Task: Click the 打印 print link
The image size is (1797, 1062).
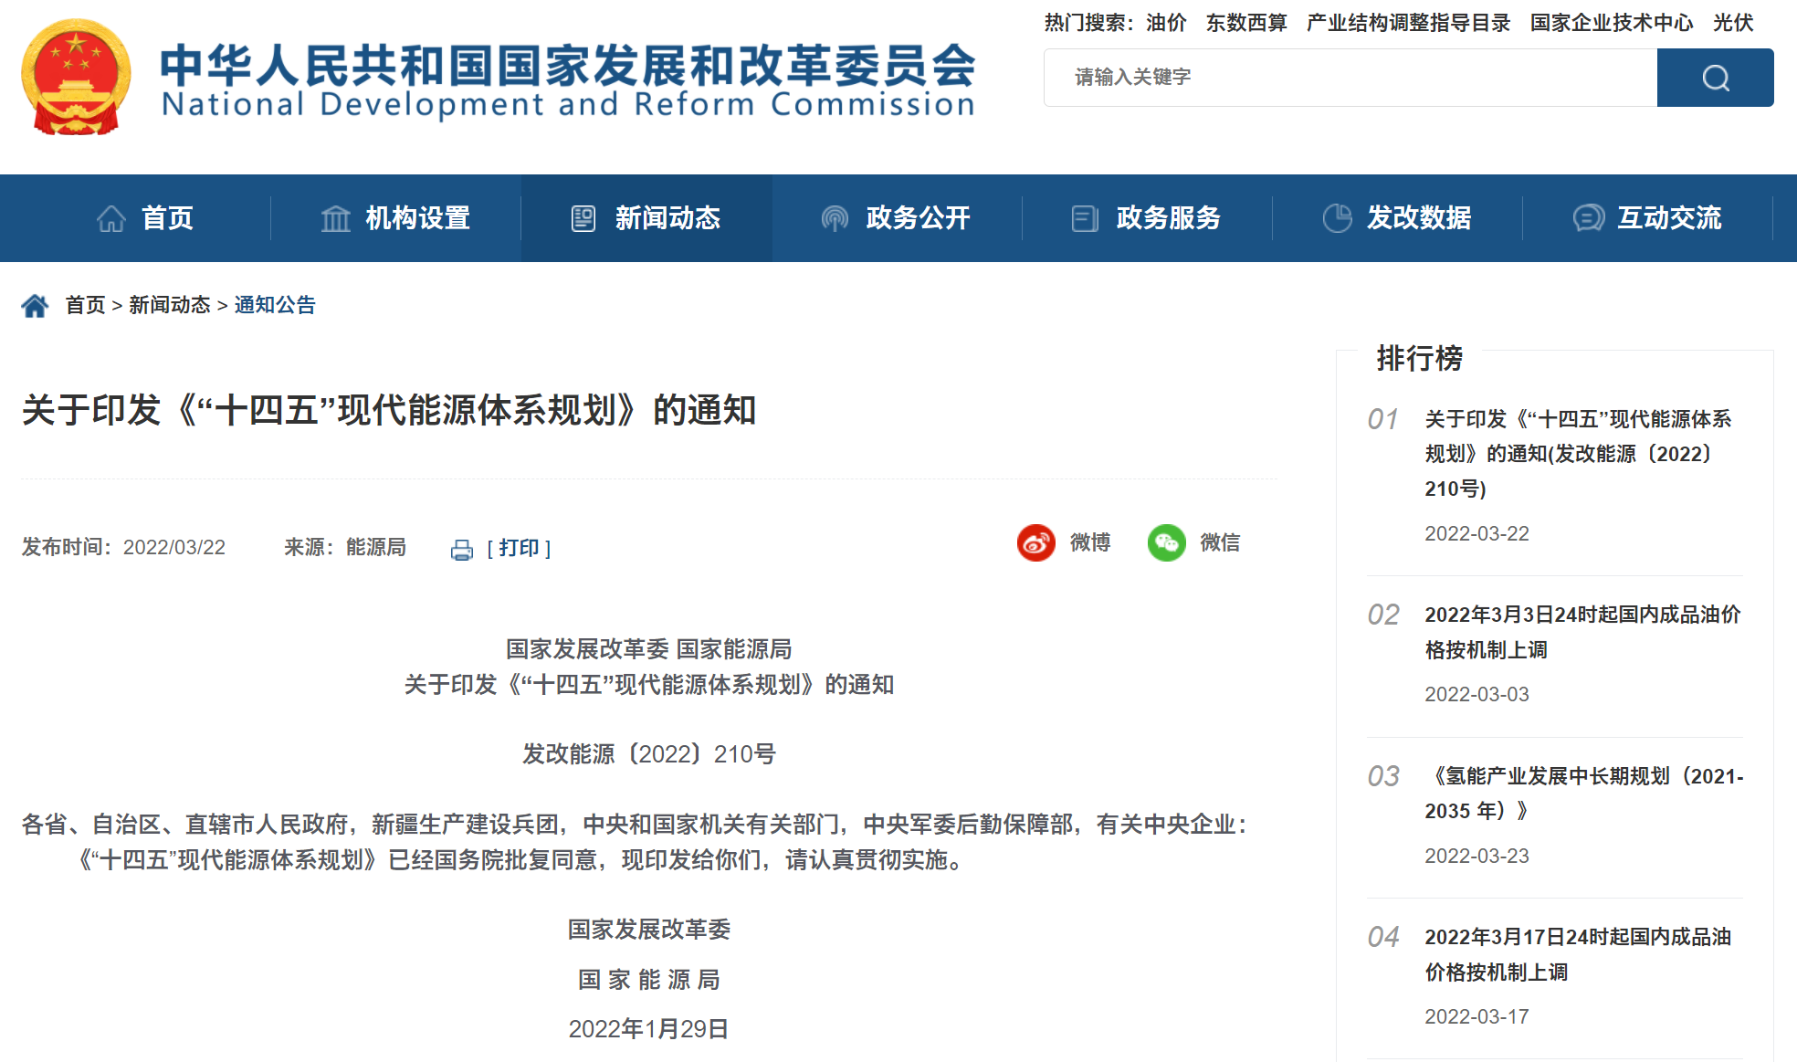Action: pyautogui.click(x=519, y=548)
